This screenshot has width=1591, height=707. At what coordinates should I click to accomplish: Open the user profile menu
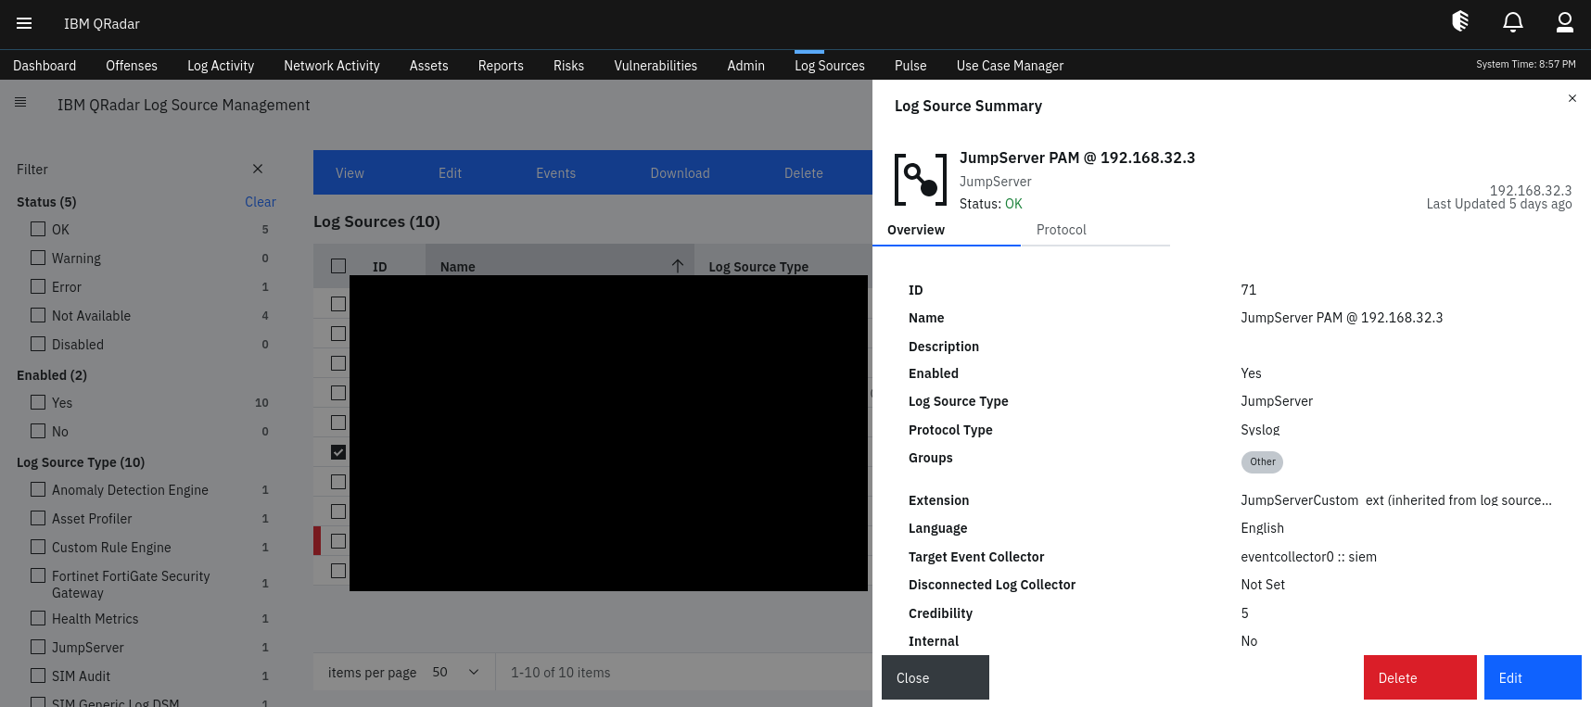click(x=1565, y=22)
